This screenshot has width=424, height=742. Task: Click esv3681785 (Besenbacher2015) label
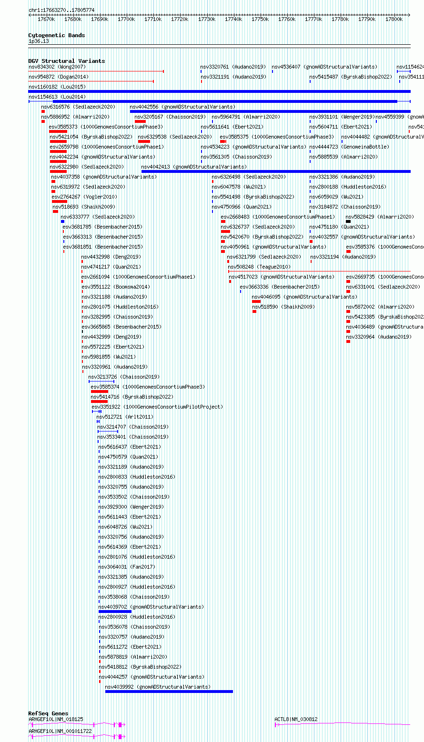pyautogui.click(x=102, y=227)
